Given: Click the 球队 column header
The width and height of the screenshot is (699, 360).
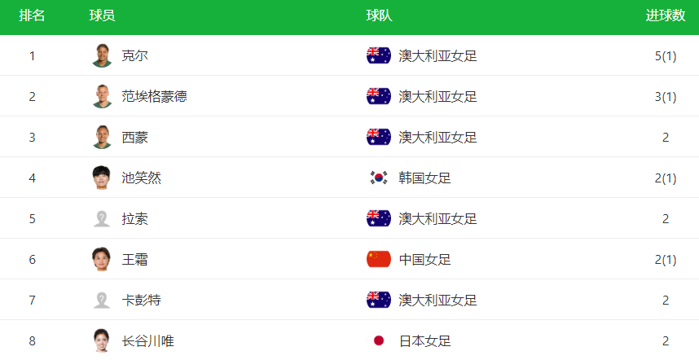Looking at the screenshot, I should pyautogui.click(x=379, y=15).
